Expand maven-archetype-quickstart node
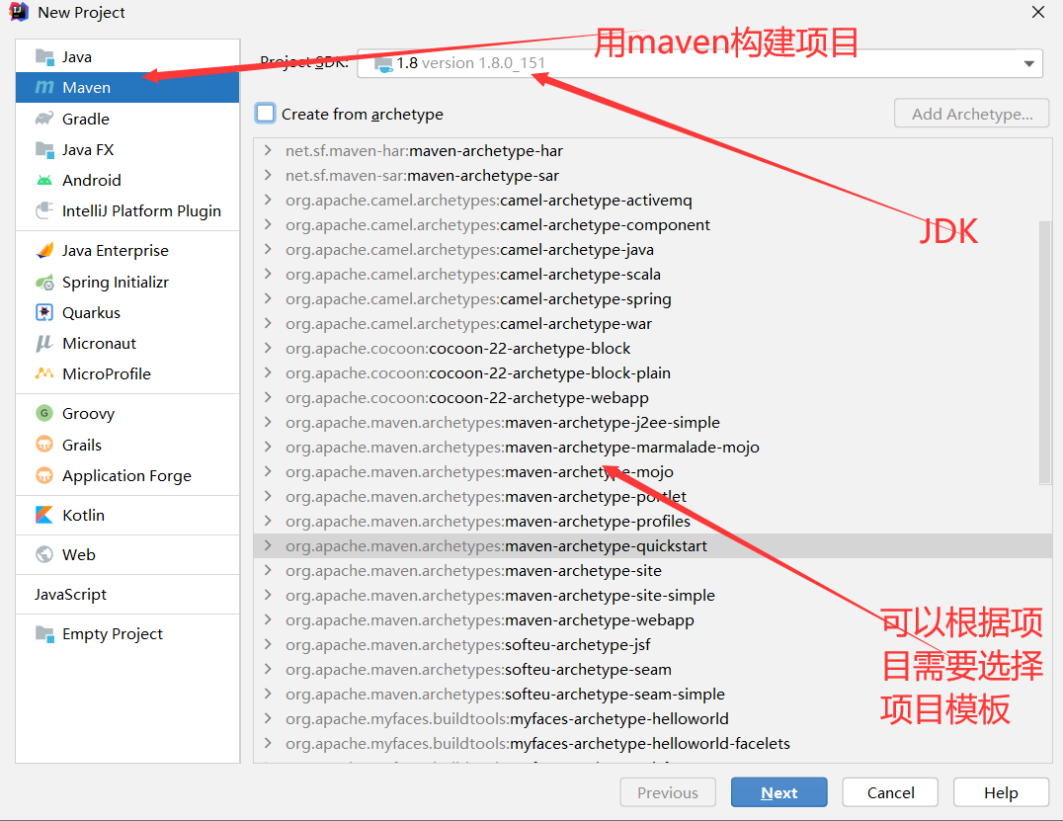Viewport: 1063px width, 821px height. coord(269,545)
